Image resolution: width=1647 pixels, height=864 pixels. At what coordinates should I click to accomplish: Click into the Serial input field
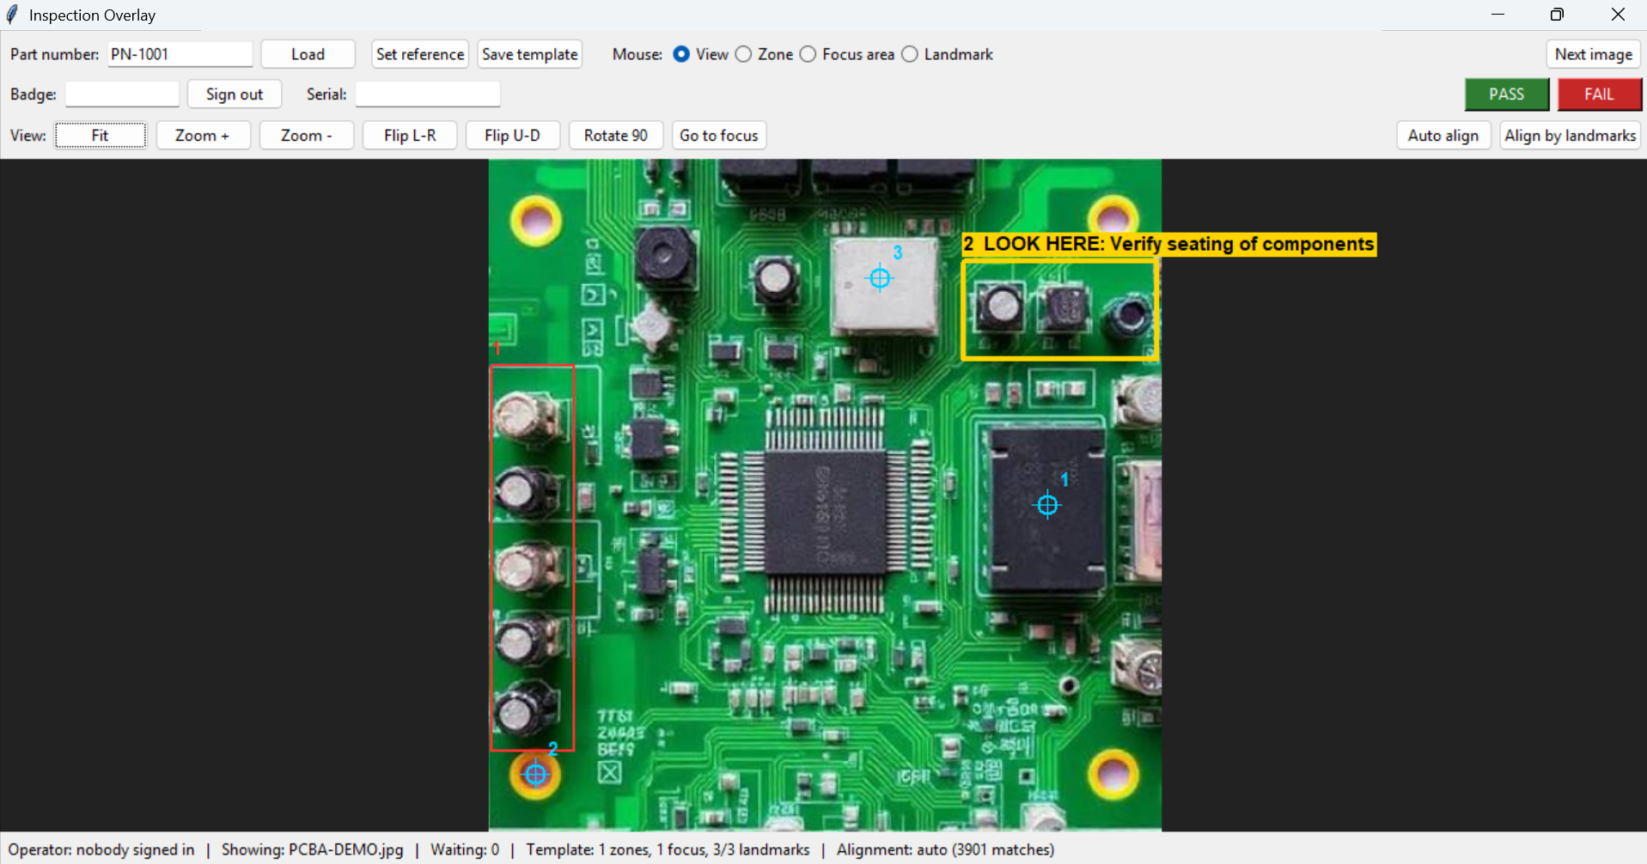(428, 94)
